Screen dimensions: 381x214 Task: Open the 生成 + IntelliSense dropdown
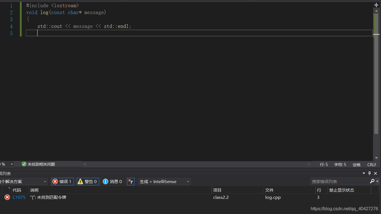pyautogui.click(x=164, y=181)
